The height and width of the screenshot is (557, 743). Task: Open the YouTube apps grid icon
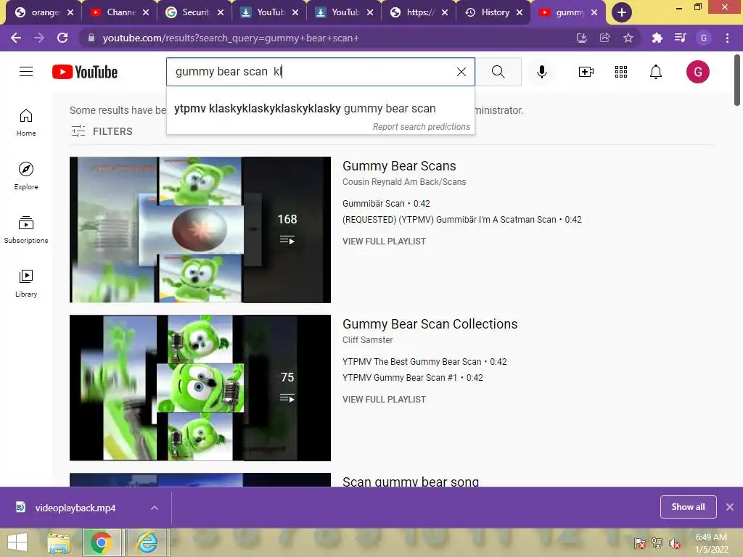(621, 72)
